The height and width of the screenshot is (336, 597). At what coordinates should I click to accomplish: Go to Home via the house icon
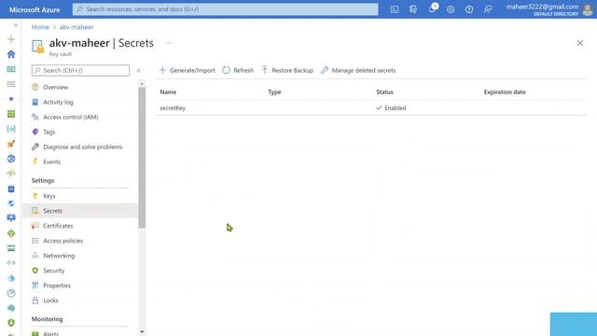pyautogui.click(x=11, y=54)
